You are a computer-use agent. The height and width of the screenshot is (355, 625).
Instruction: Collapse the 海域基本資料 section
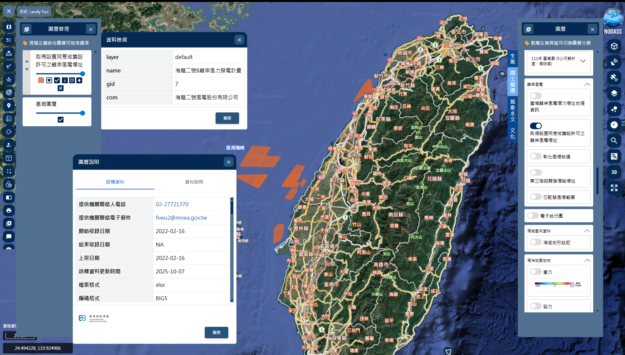click(x=587, y=231)
